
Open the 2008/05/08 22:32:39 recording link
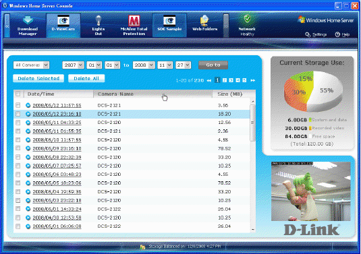click(x=57, y=157)
